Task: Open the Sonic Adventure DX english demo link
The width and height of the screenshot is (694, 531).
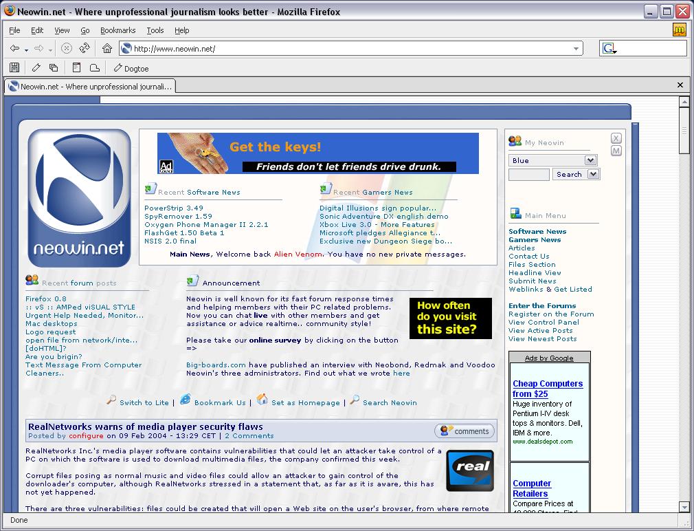Action: click(x=383, y=216)
